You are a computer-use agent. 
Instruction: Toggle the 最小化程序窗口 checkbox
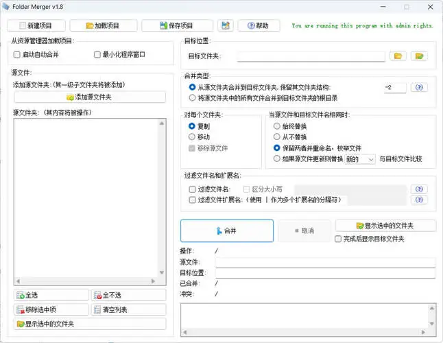point(97,54)
